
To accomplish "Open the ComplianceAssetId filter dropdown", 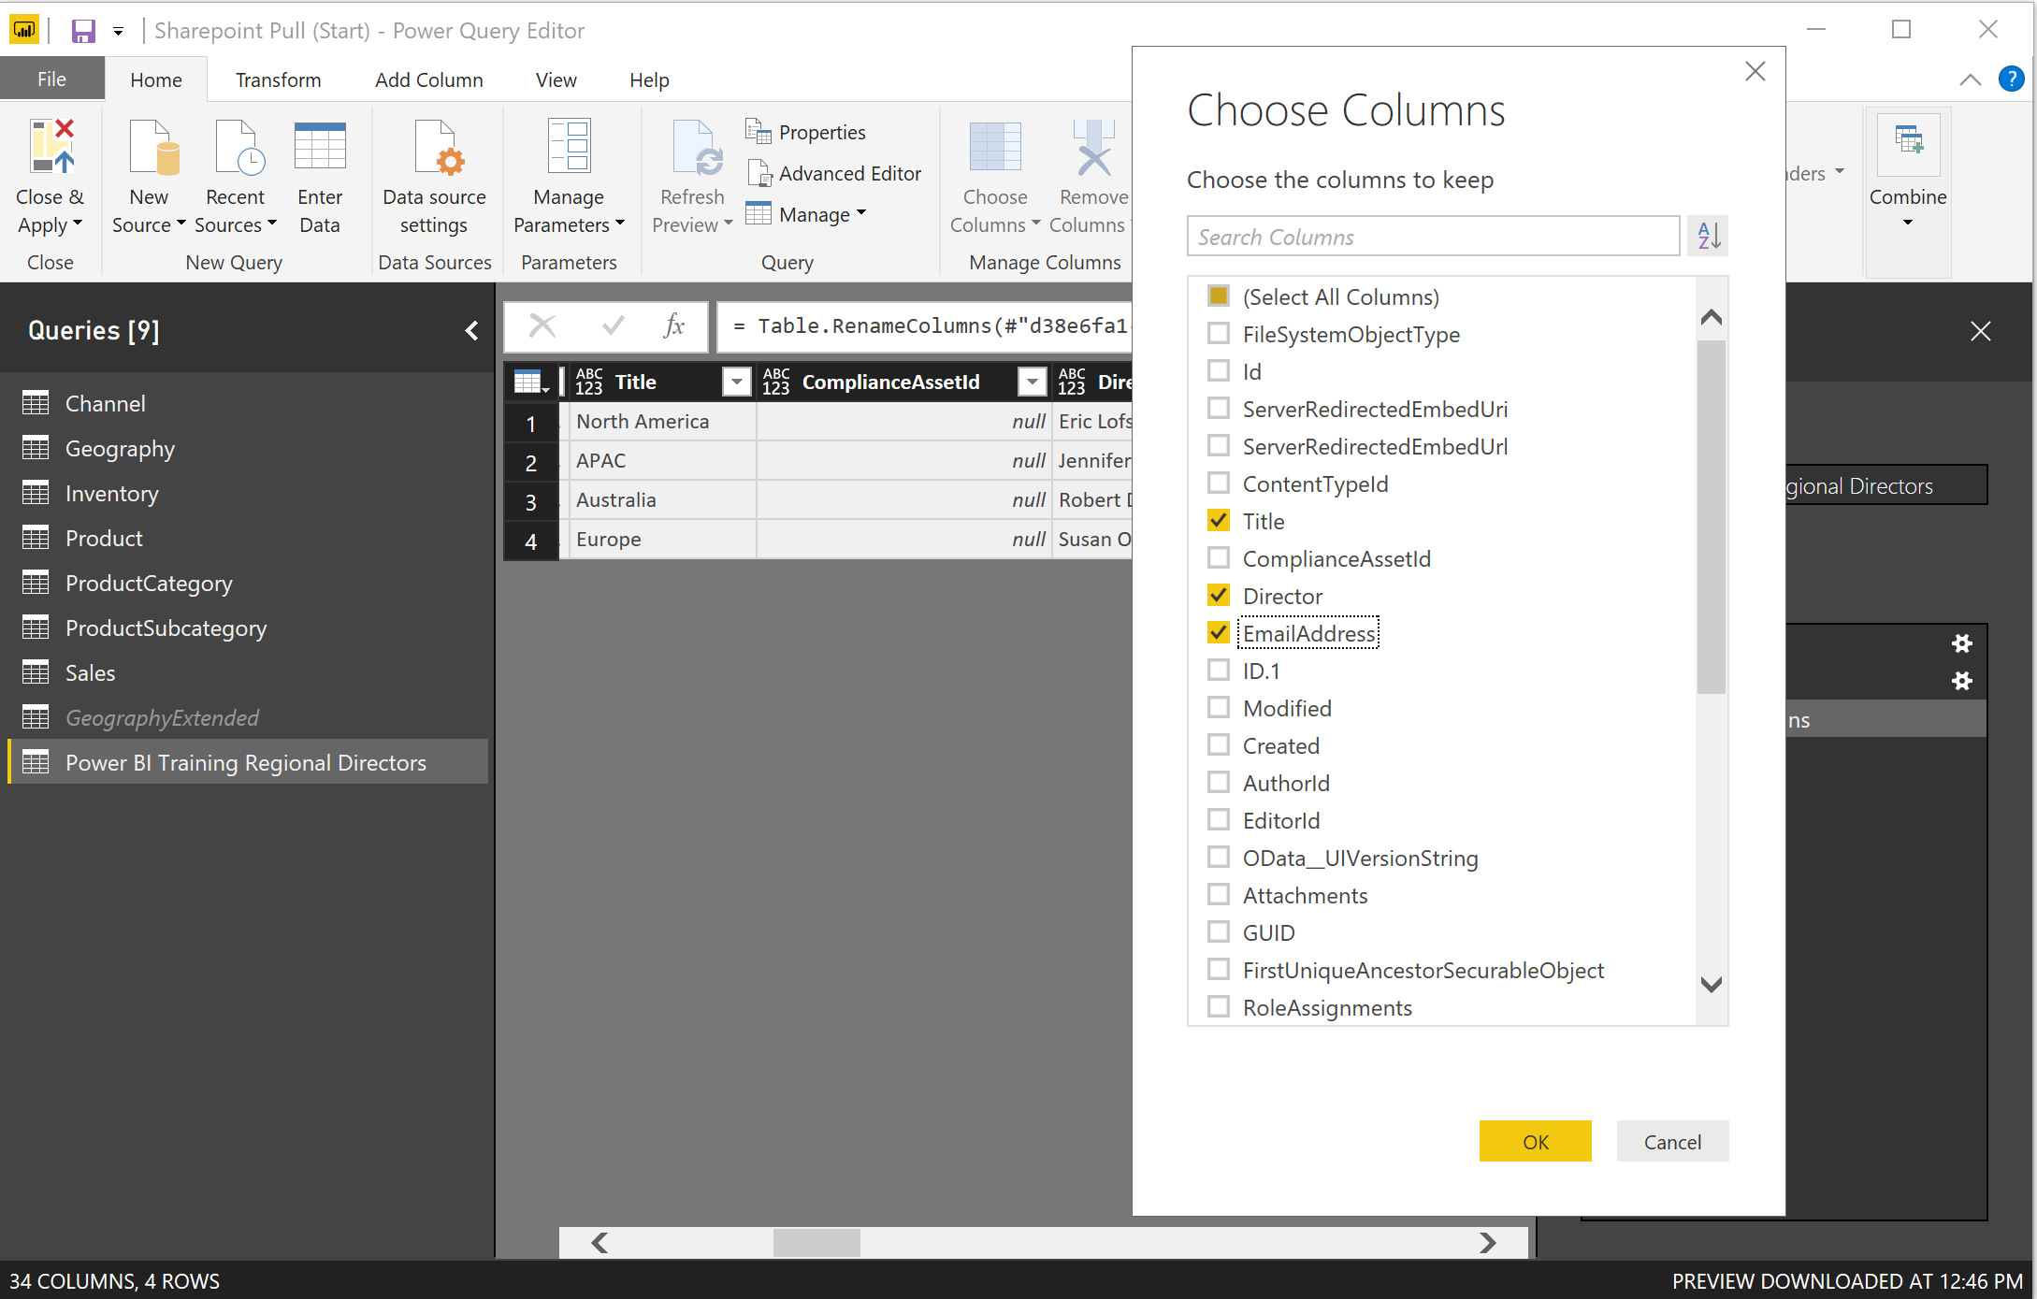I will (x=1033, y=382).
